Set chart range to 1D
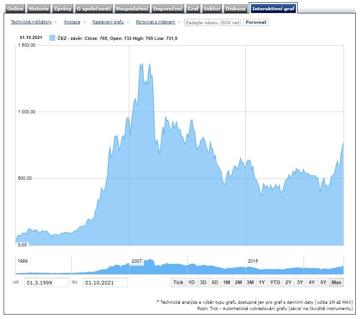 pos(191,282)
